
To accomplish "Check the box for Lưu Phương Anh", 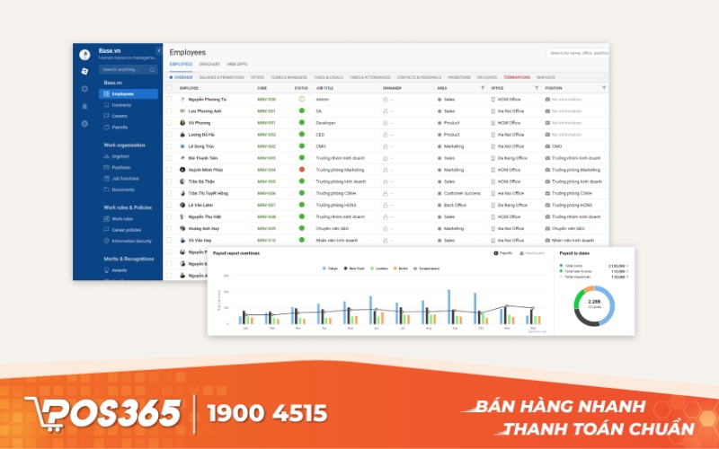I will click(x=169, y=110).
